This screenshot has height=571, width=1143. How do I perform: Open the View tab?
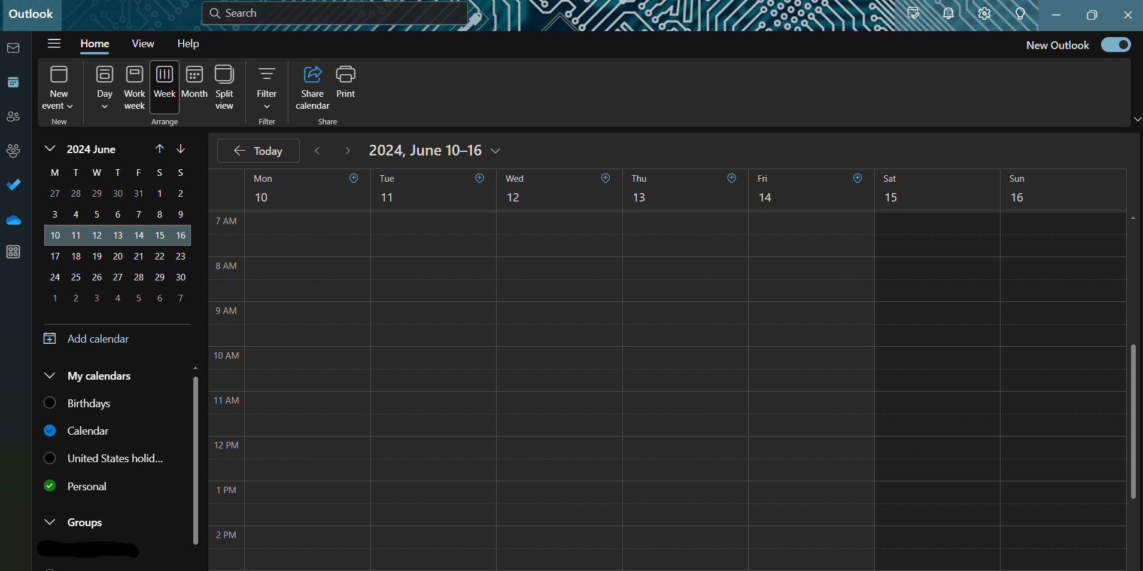pyautogui.click(x=143, y=44)
